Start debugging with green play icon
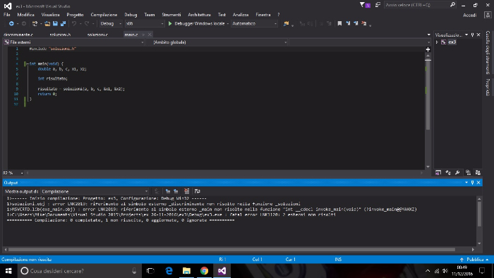The image size is (494, 278). (x=170, y=23)
